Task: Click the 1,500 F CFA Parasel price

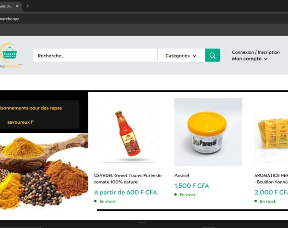Action: pos(192,186)
